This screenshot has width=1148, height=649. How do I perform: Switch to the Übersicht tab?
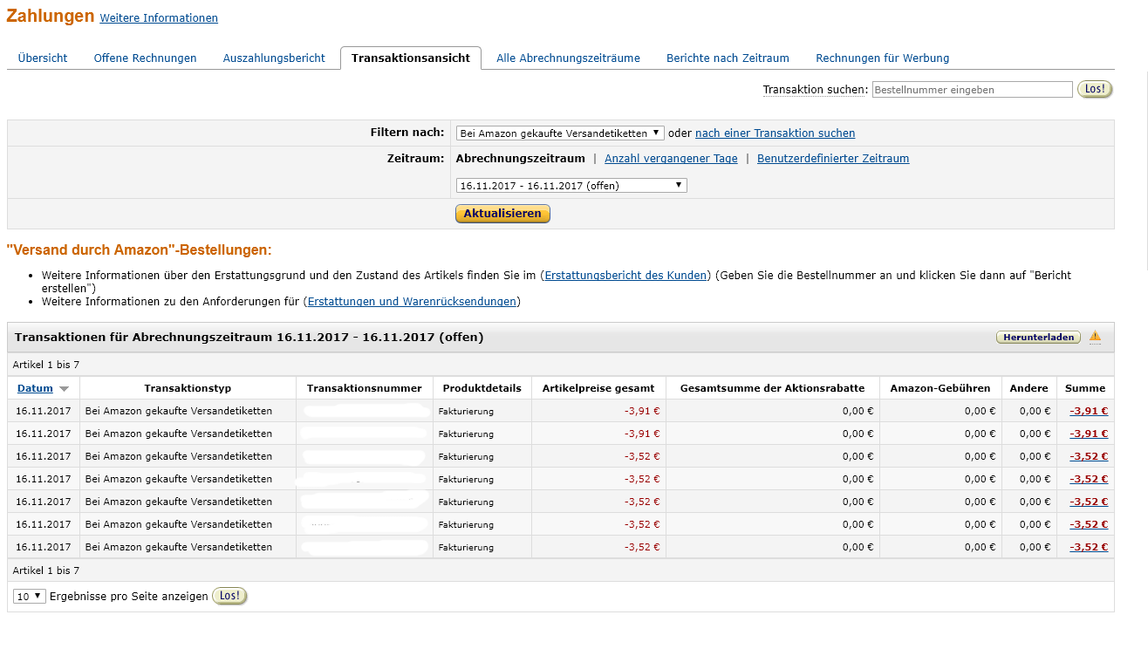[x=43, y=58]
